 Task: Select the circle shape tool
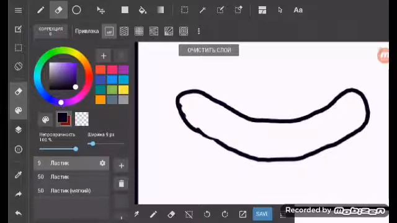click(76, 10)
